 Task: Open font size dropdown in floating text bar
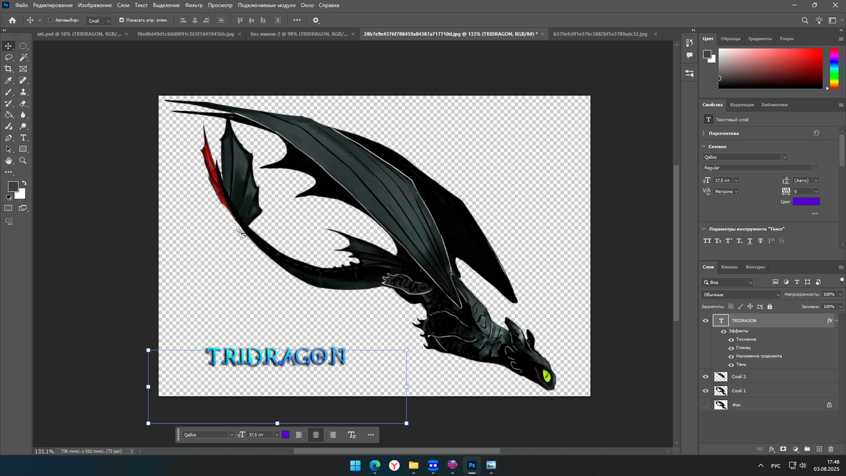coord(277,435)
